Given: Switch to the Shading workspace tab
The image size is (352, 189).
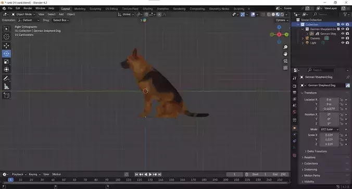Looking at the screenshot, I should click(x=148, y=9).
